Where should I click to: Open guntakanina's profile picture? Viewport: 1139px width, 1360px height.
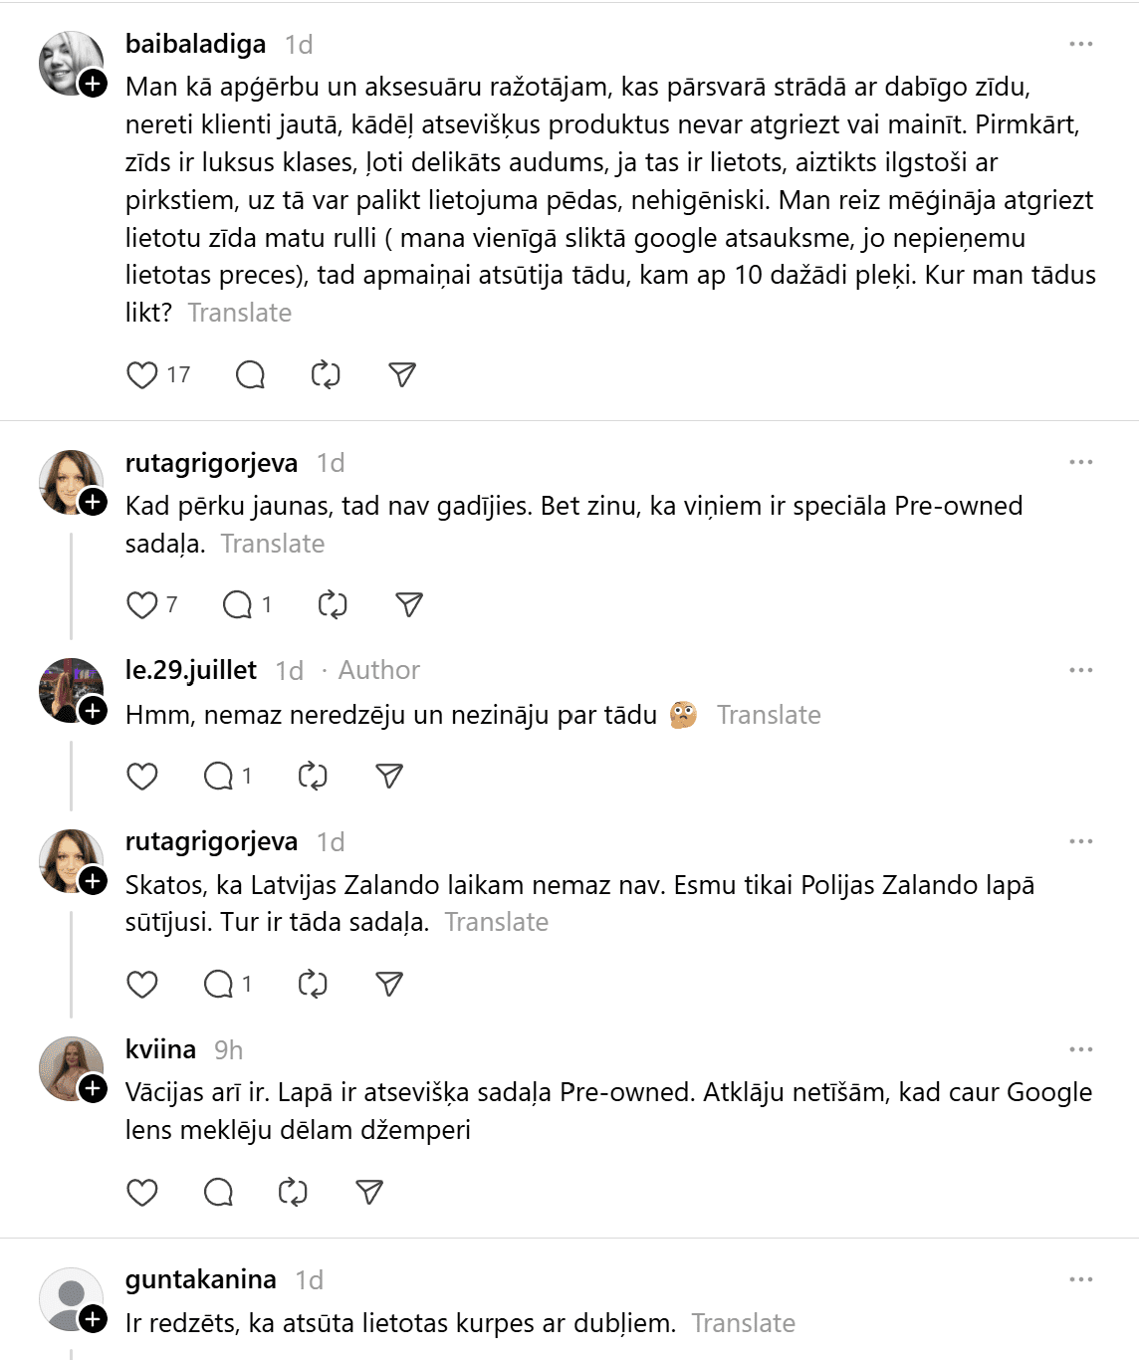[70, 1298]
